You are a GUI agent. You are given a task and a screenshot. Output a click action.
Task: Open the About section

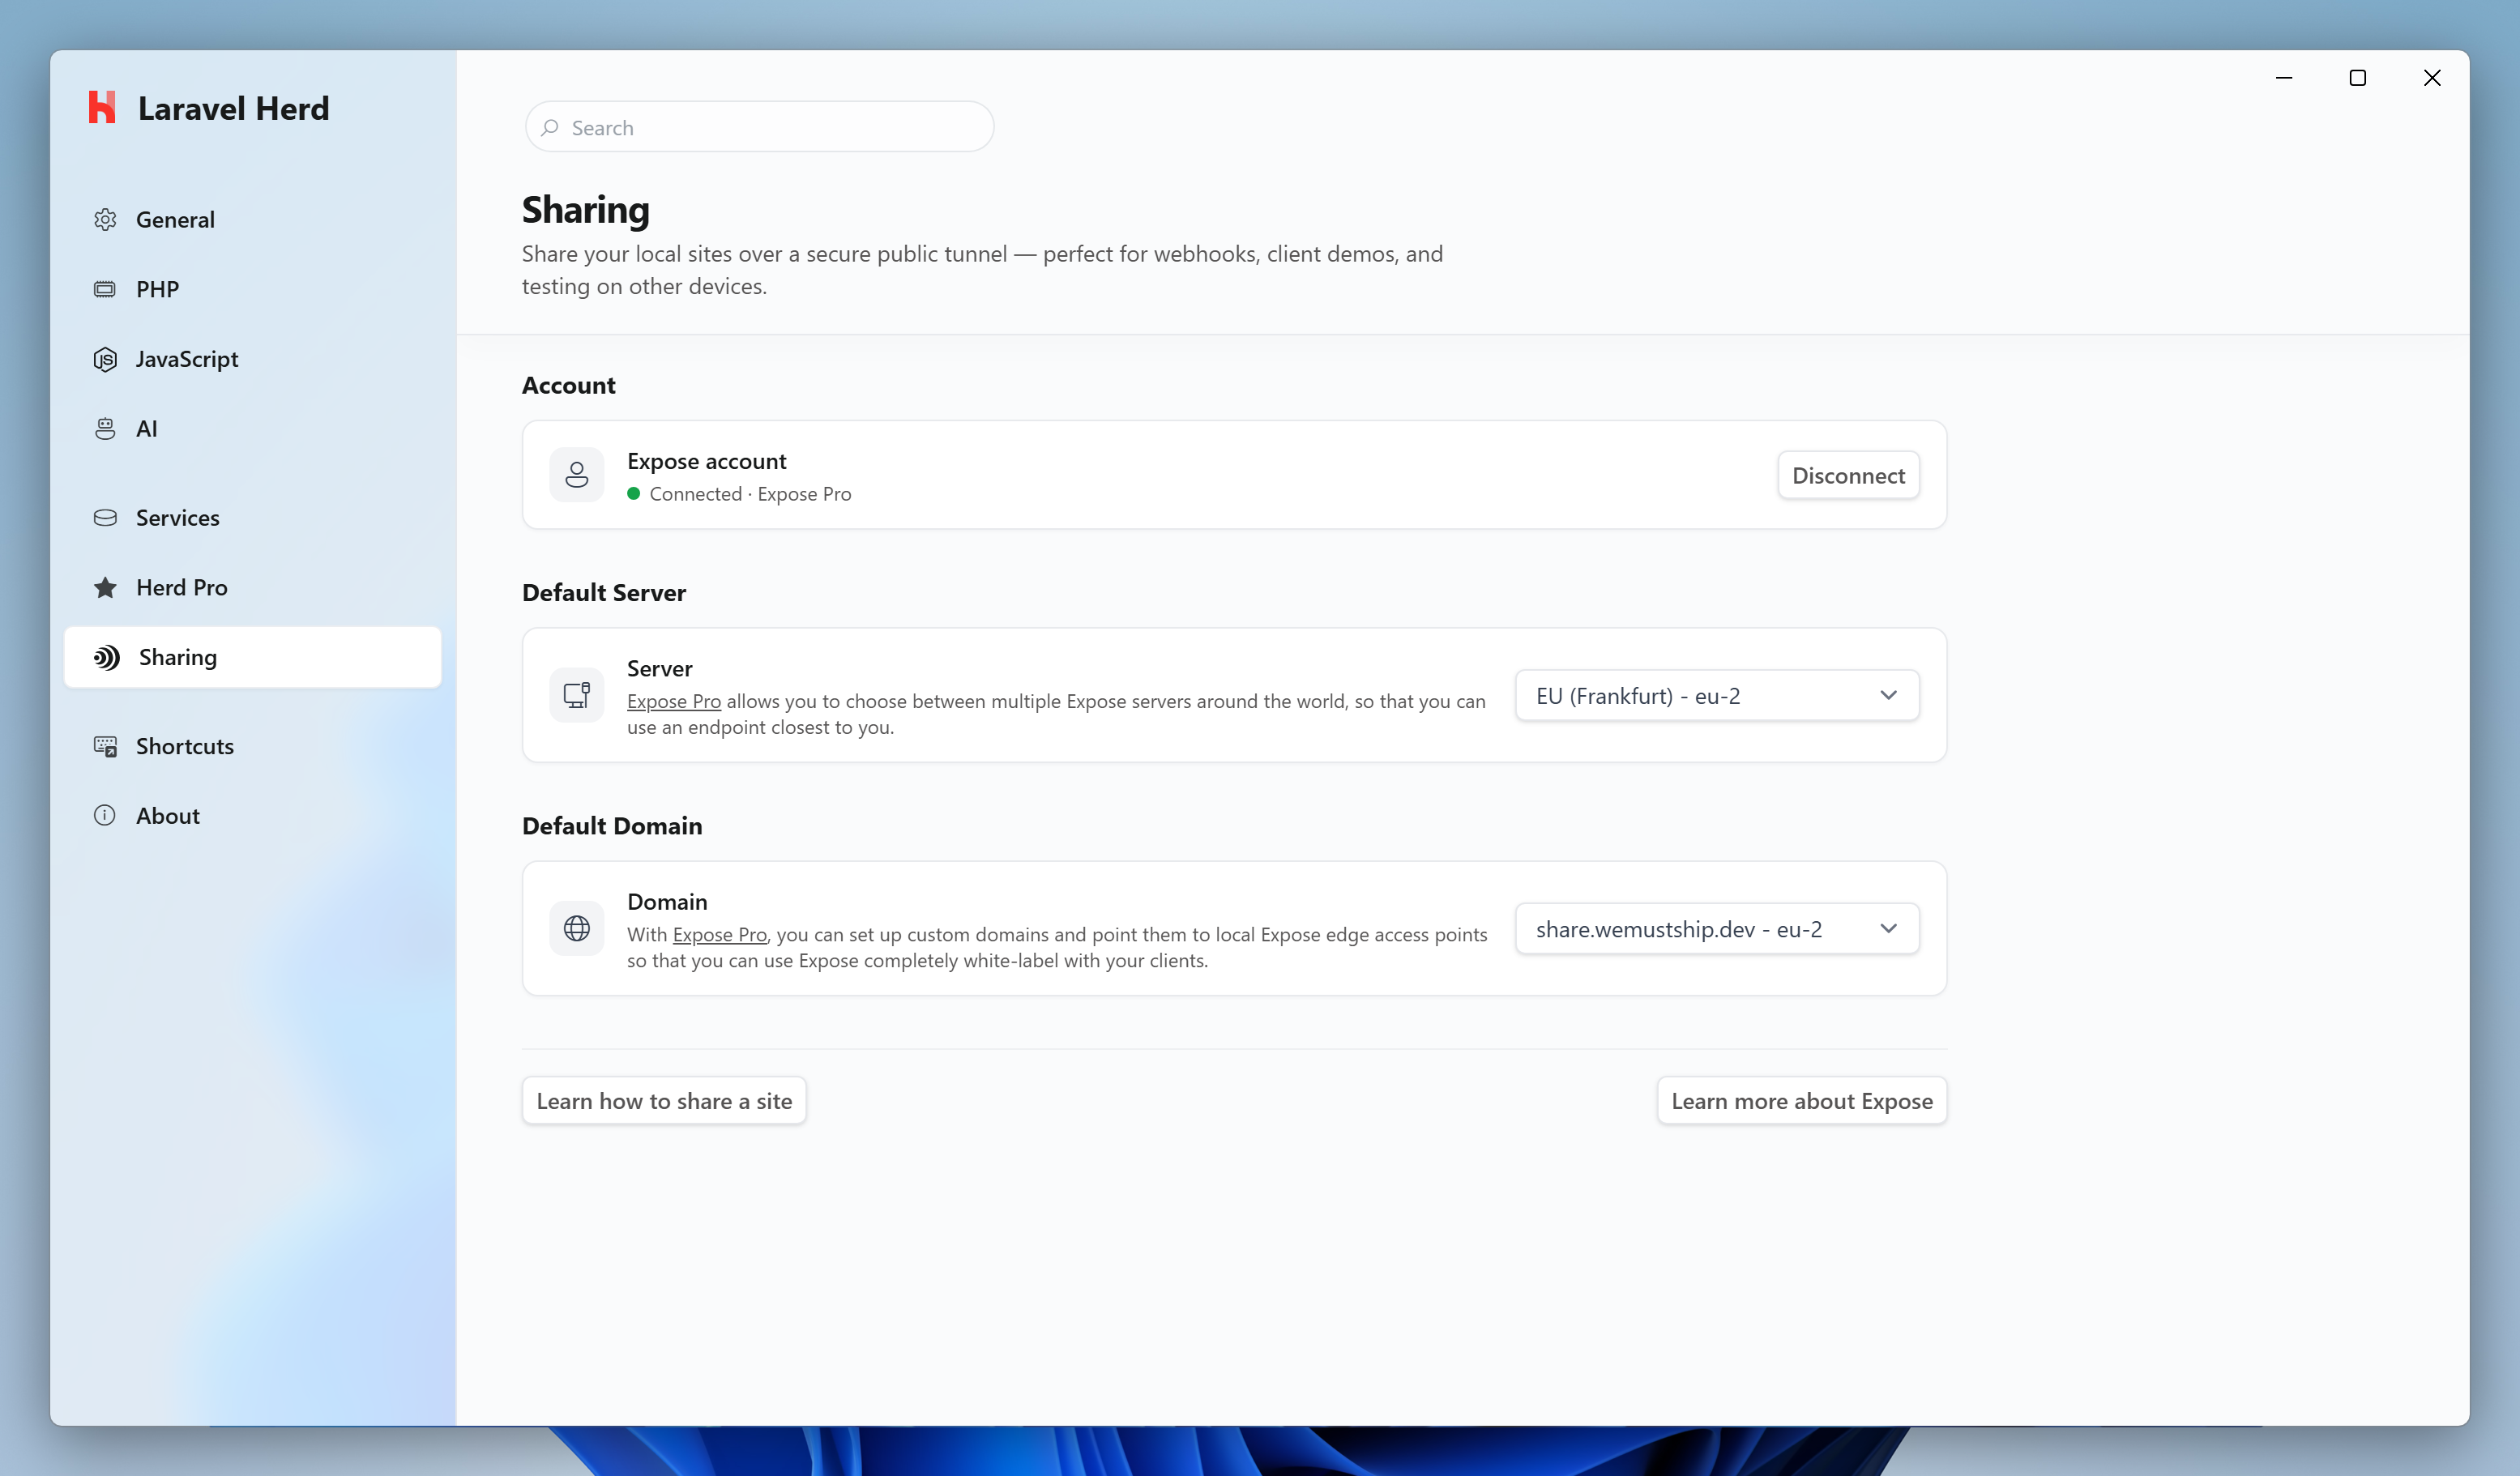tap(252, 815)
